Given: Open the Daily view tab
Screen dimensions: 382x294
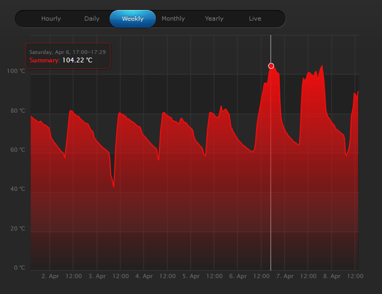Looking at the screenshot, I should (92, 19).
